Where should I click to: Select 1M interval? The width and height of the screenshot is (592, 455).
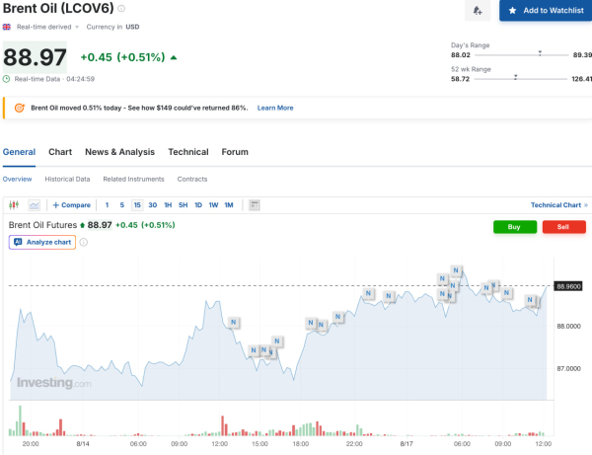click(229, 205)
